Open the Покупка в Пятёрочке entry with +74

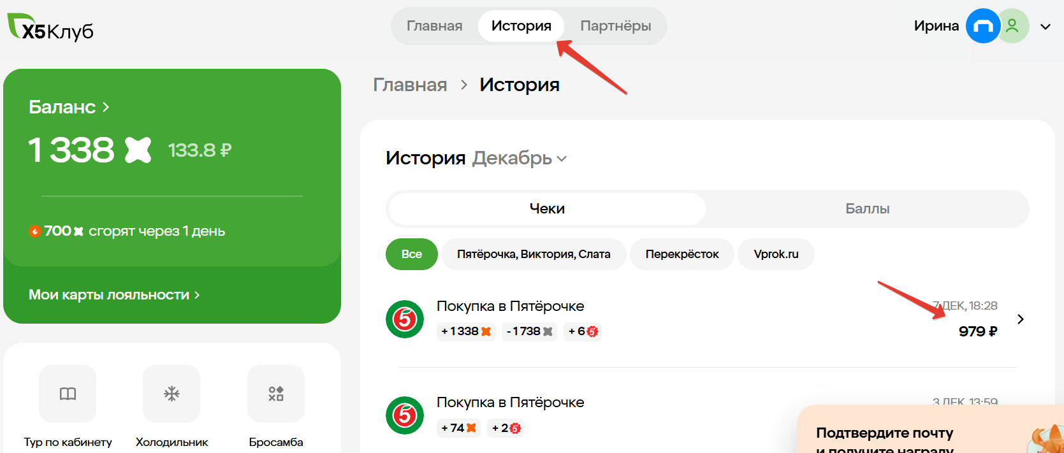pos(510,403)
